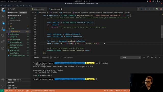Screen dimensions: 163x92
Task: Create a new terminal with plus icon
Action: 144,57
